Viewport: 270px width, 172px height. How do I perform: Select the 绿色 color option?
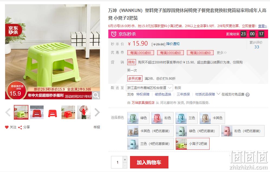point(138,118)
